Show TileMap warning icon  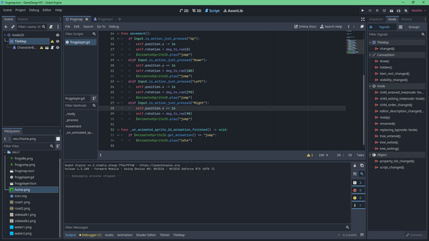pyautogui.click(x=52, y=42)
